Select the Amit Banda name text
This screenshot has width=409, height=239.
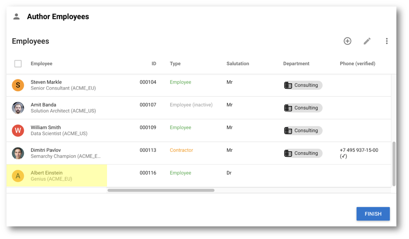[x=43, y=105]
